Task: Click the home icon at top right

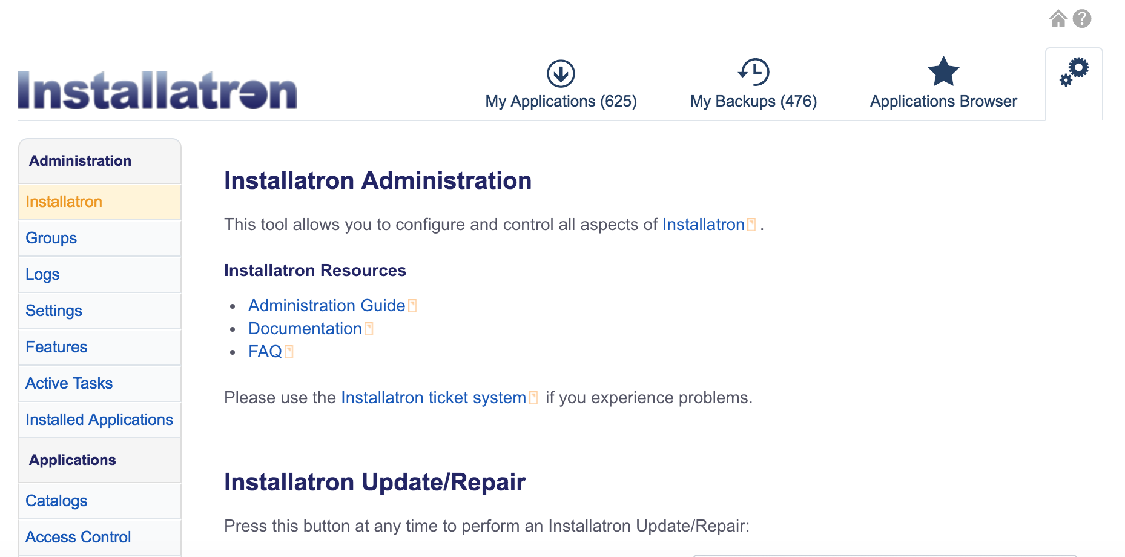Action: (1058, 19)
